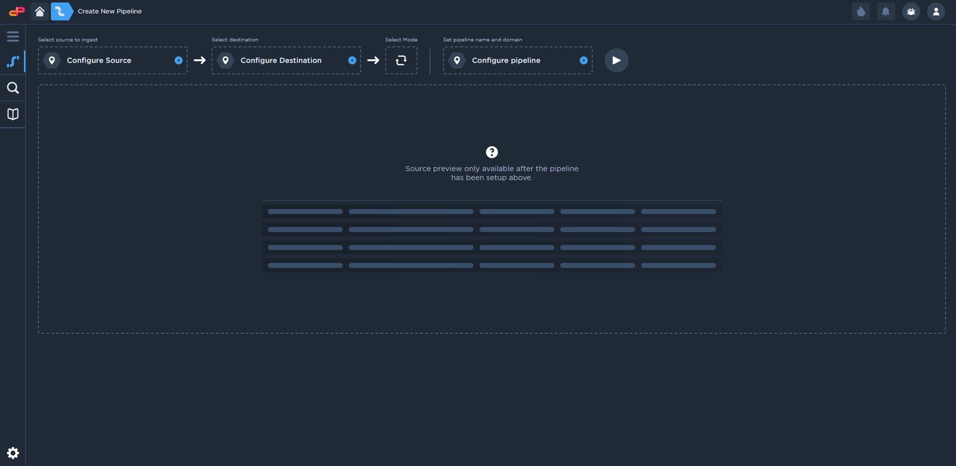The image size is (956, 466).
Task: Expand Configure Destination with plus icon
Action: click(352, 60)
